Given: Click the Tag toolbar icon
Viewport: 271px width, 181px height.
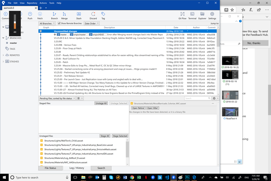Looking at the screenshot, I should [x=103, y=14].
